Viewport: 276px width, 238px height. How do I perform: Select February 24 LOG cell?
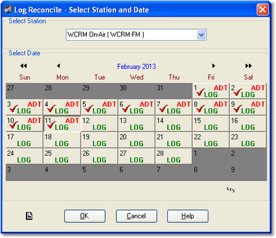click(25, 156)
